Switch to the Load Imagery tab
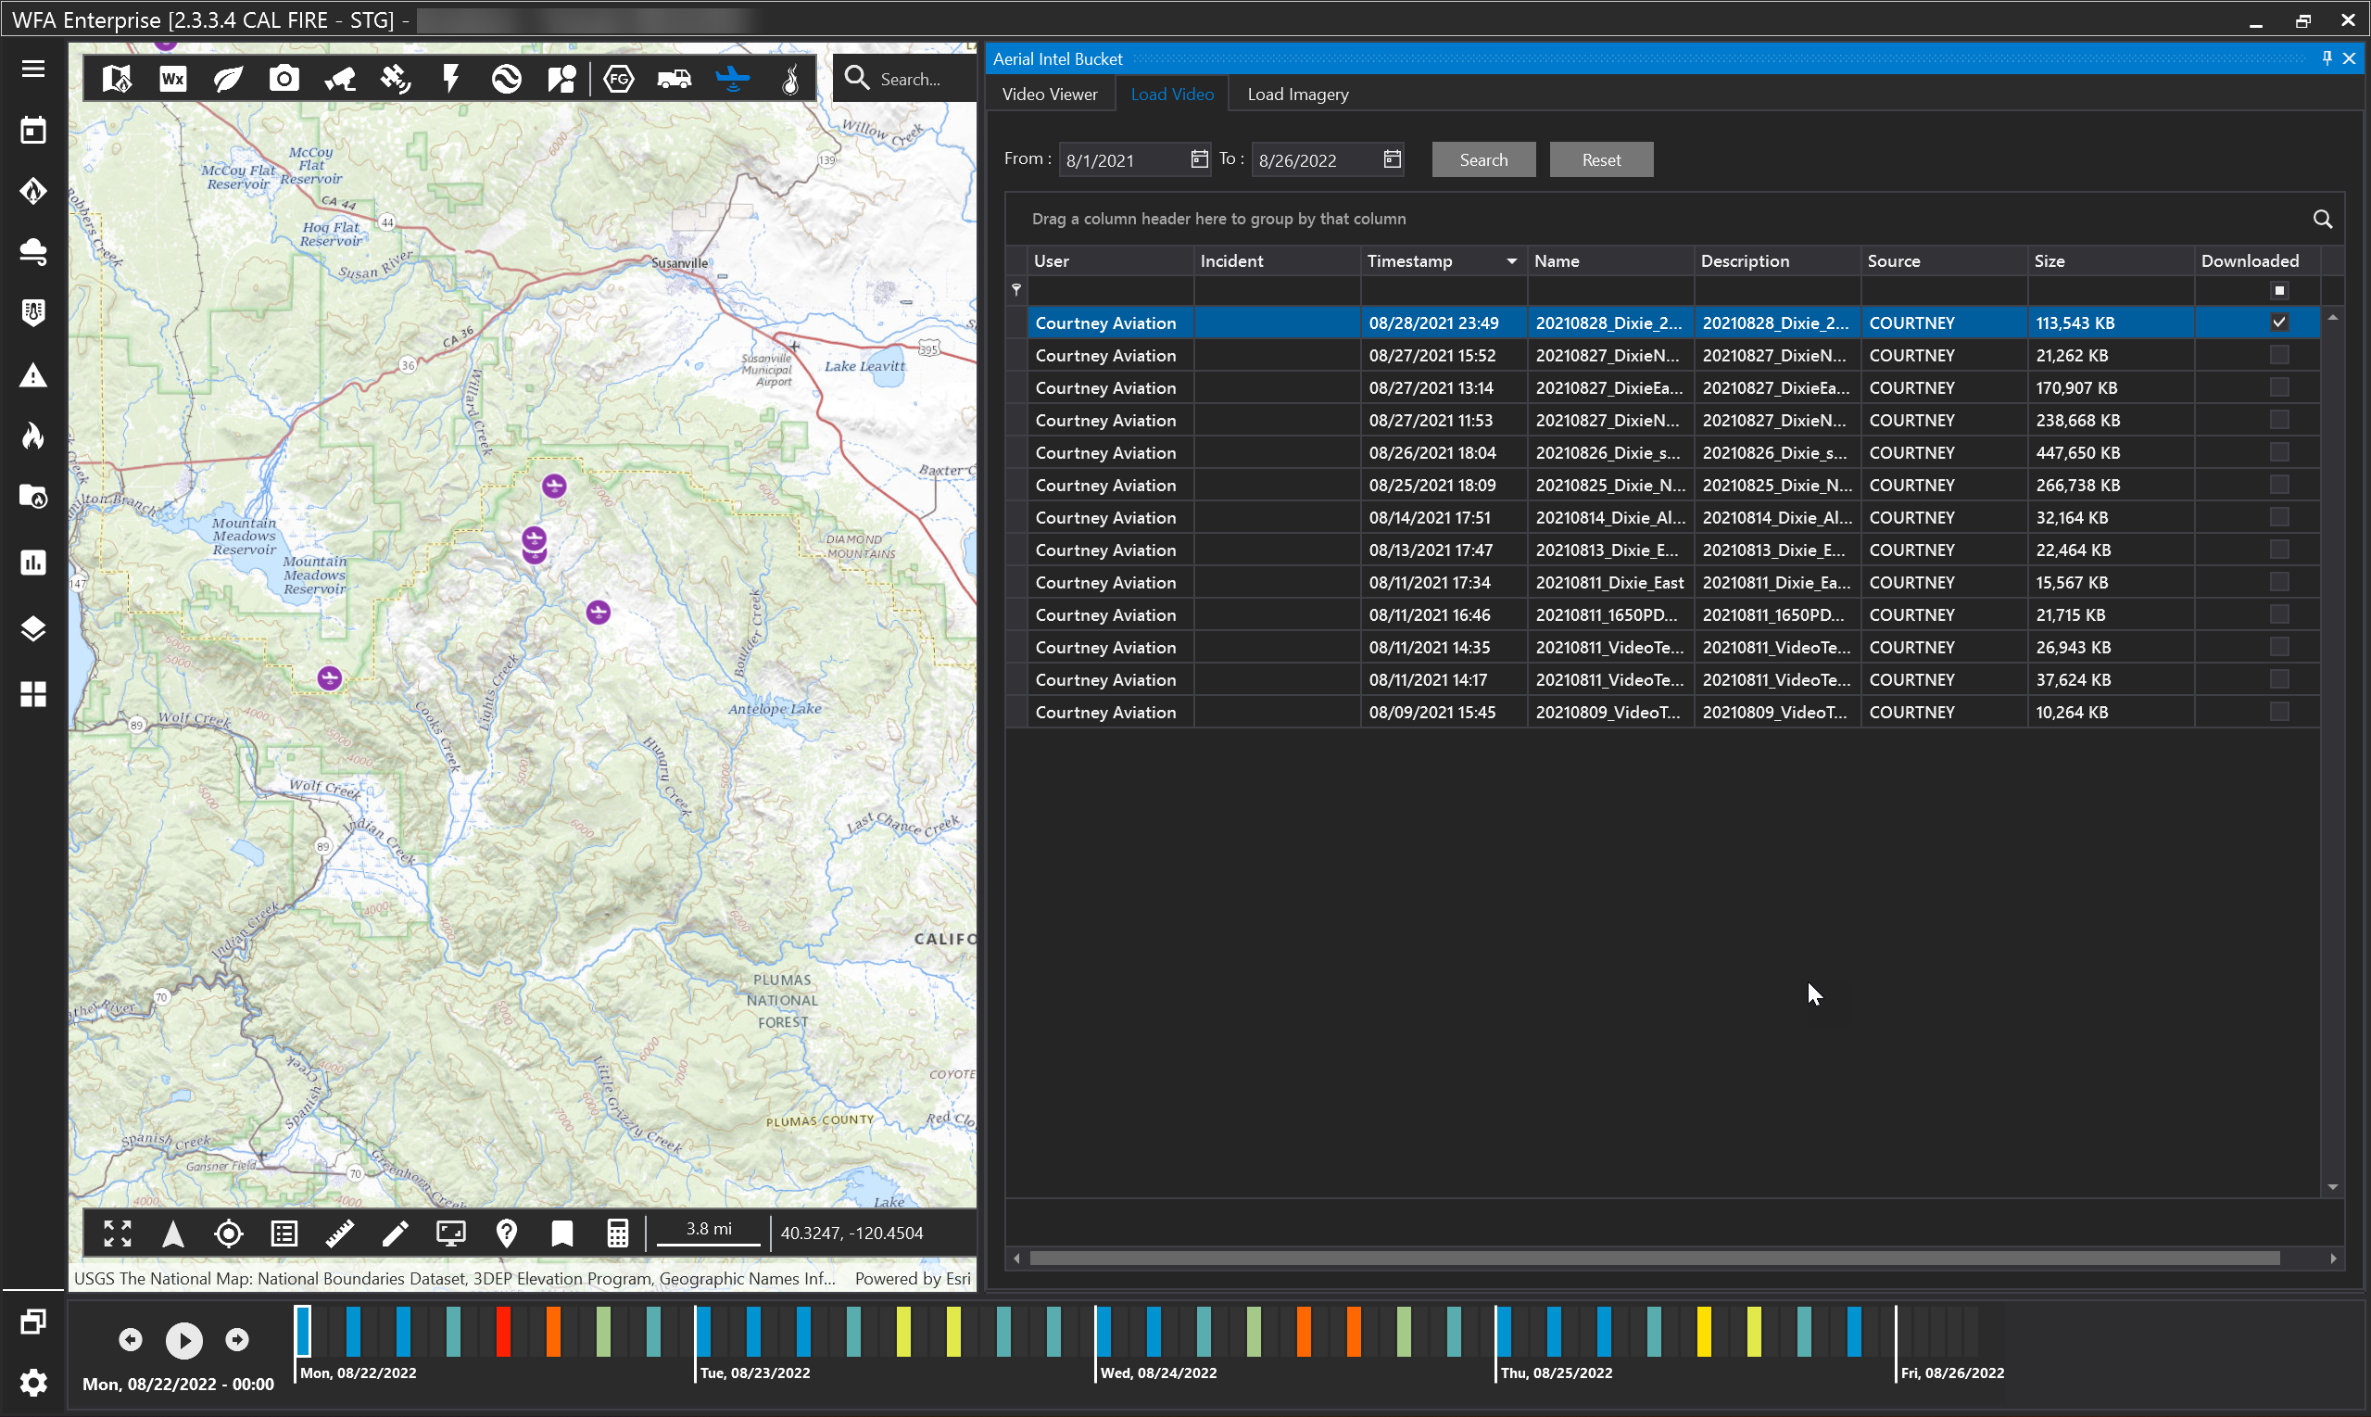Viewport: 2371px width, 1417px height. pos(1297,95)
